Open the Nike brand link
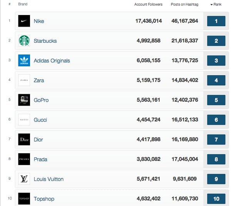The height and width of the screenshot is (206, 231). pyautogui.click(x=39, y=21)
